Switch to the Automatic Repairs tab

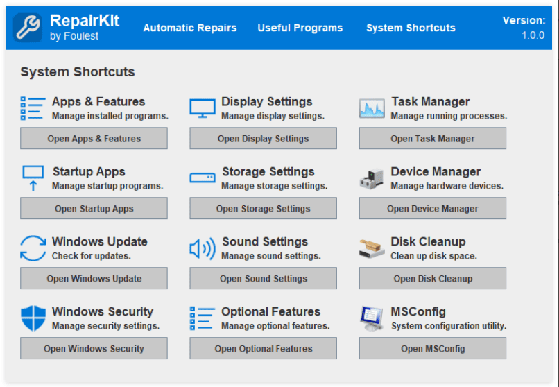click(x=189, y=28)
